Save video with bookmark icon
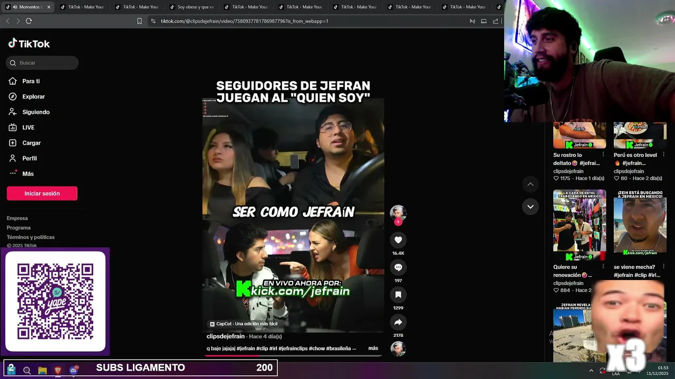 pos(398,295)
